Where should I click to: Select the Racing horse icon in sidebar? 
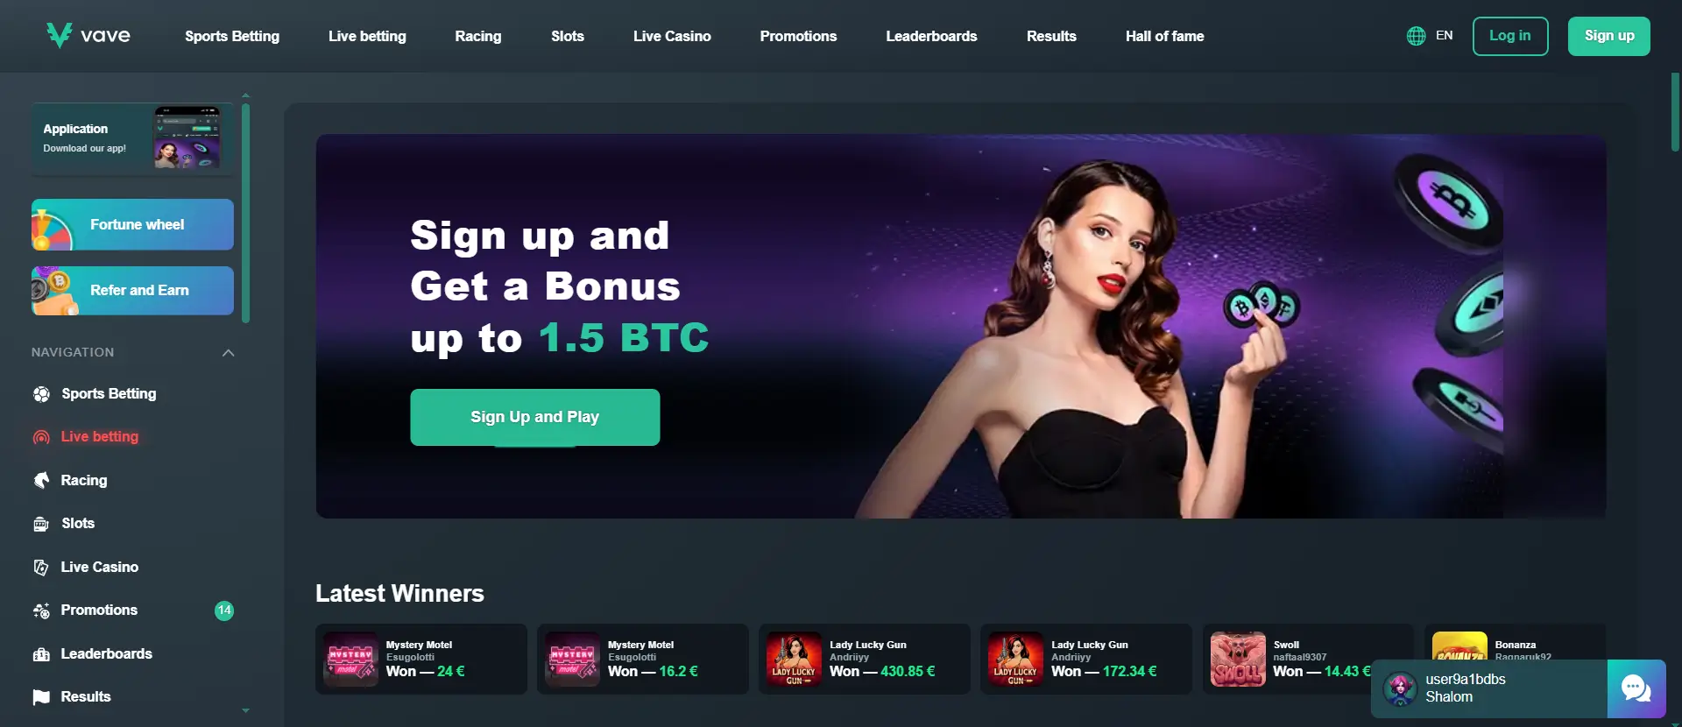pos(41,480)
